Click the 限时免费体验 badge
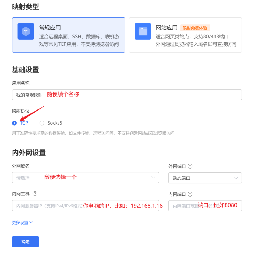The width and height of the screenshot is (268, 256). pyautogui.click(x=195, y=28)
